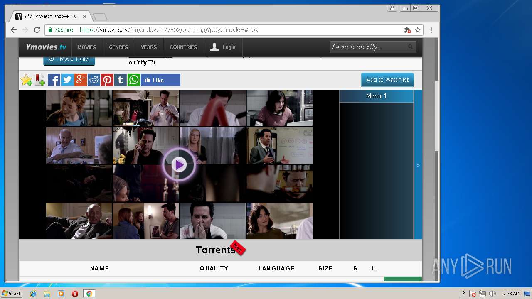The image size is (532, 299).
Task: Open the GENRES menu
Action: point(118,47)
